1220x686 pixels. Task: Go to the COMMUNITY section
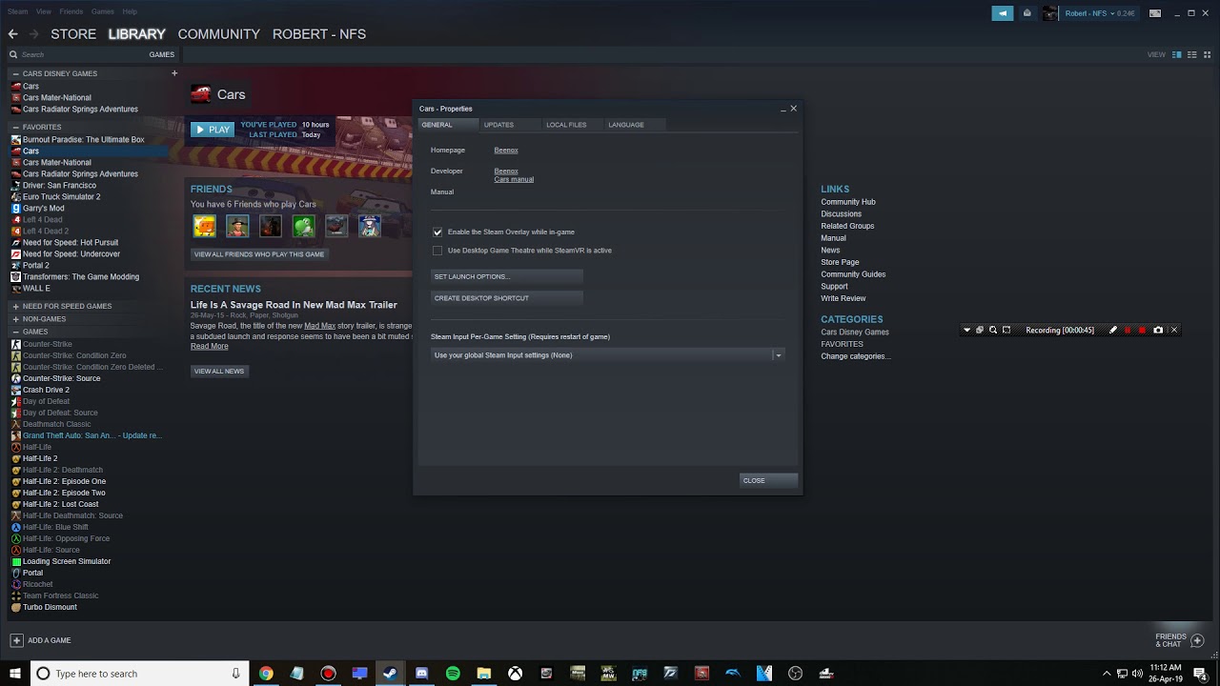pyautogui.click(x=218, y=34)
